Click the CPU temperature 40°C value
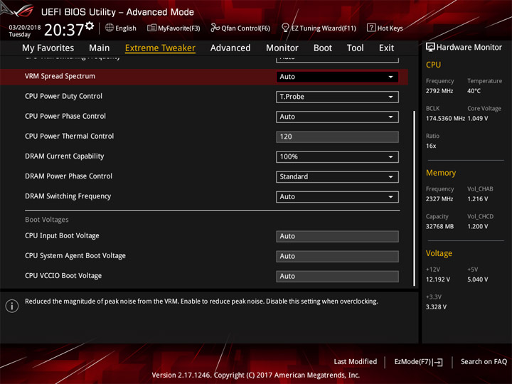 tap(474, 91)
